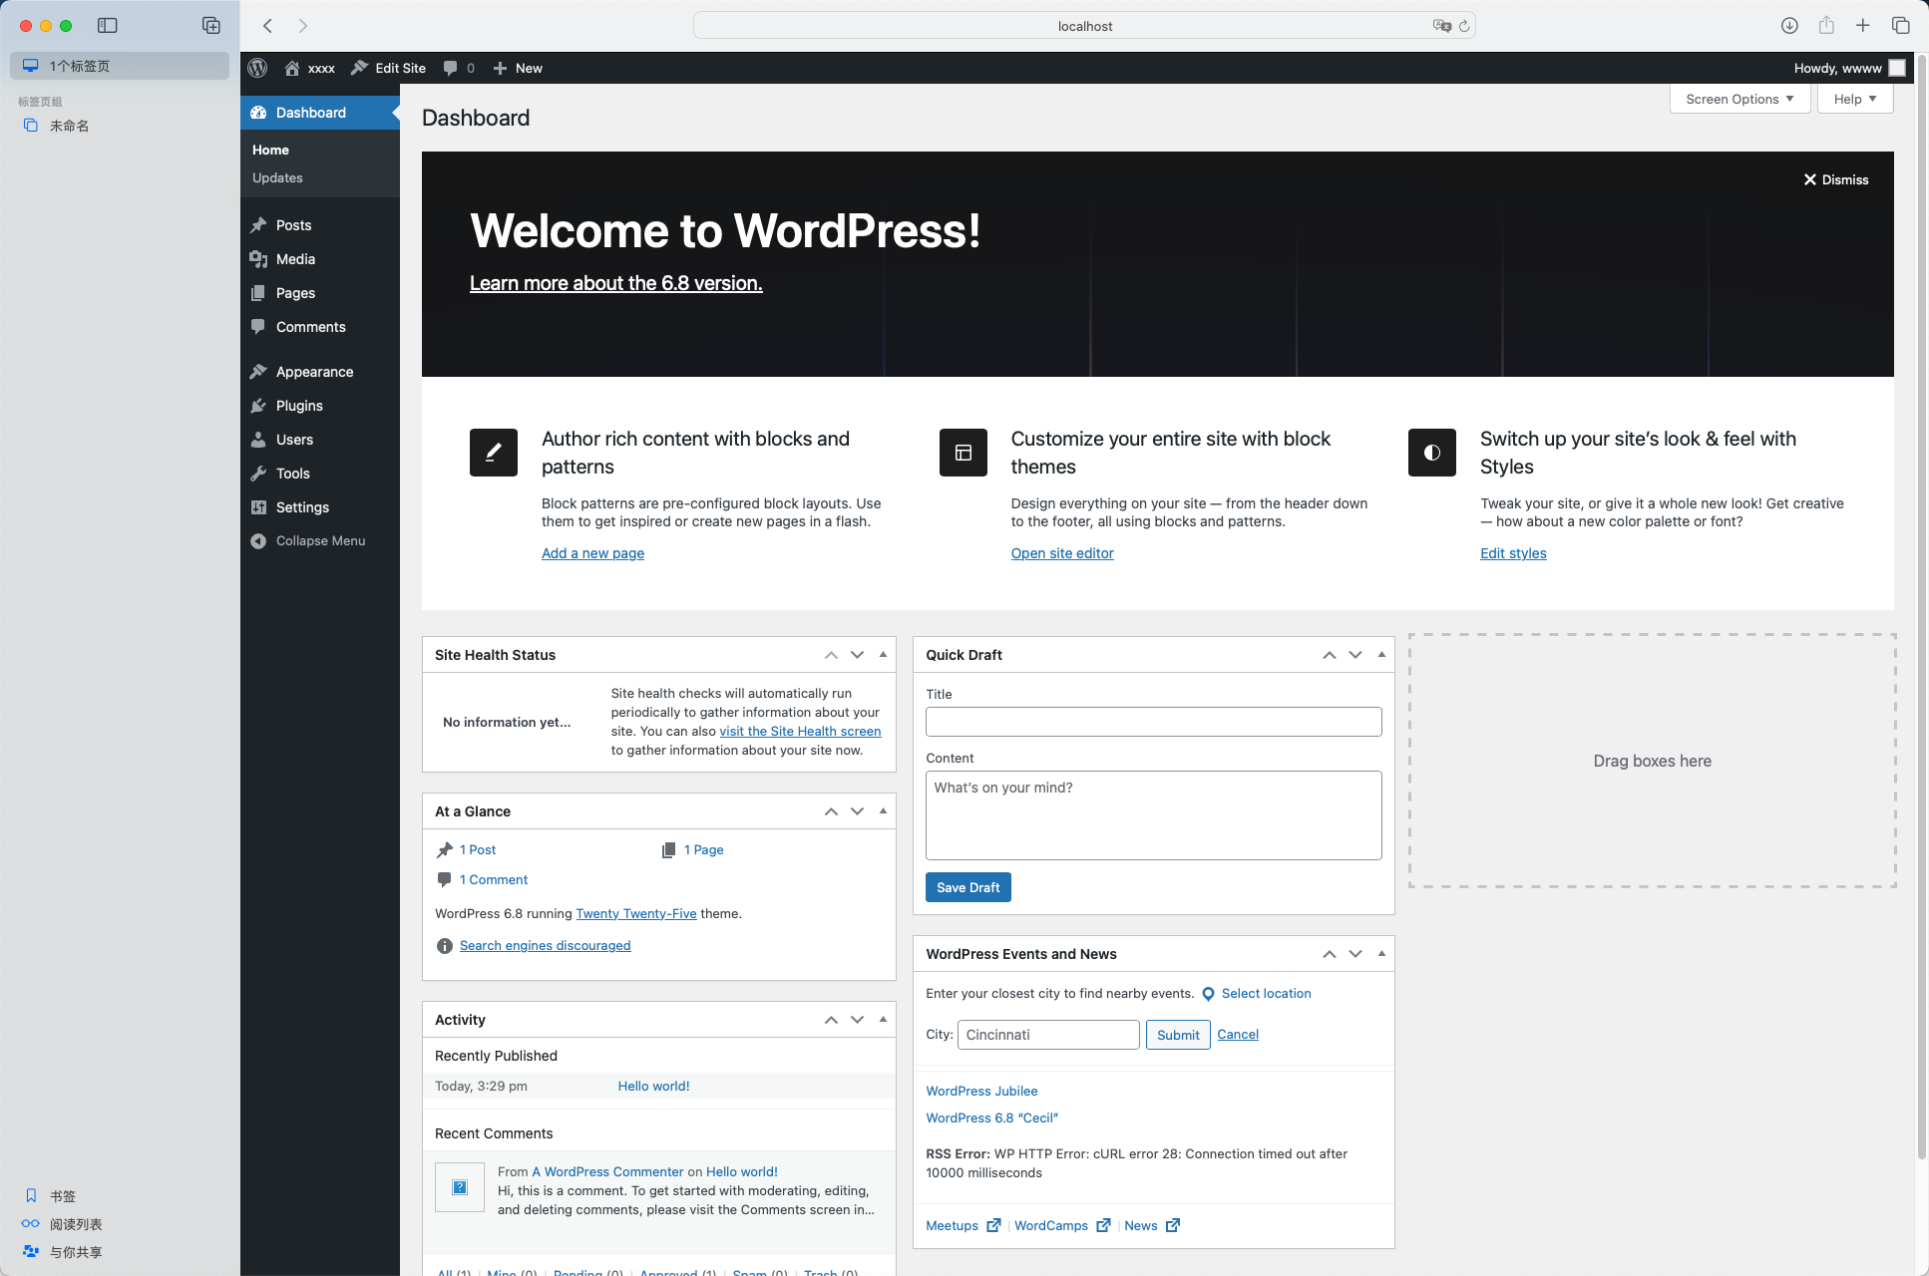Dismiss the Welcome to WordPress panel

pos(1835,179)
